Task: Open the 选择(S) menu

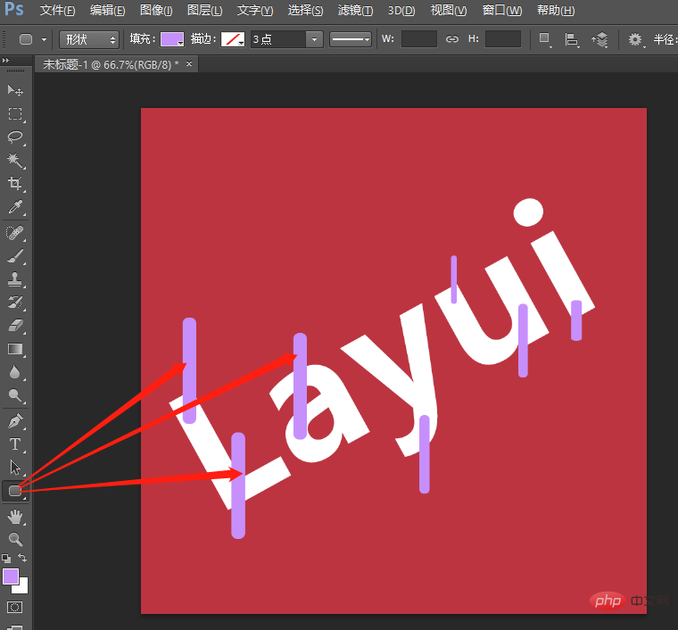Action: [x=306, y=10]
